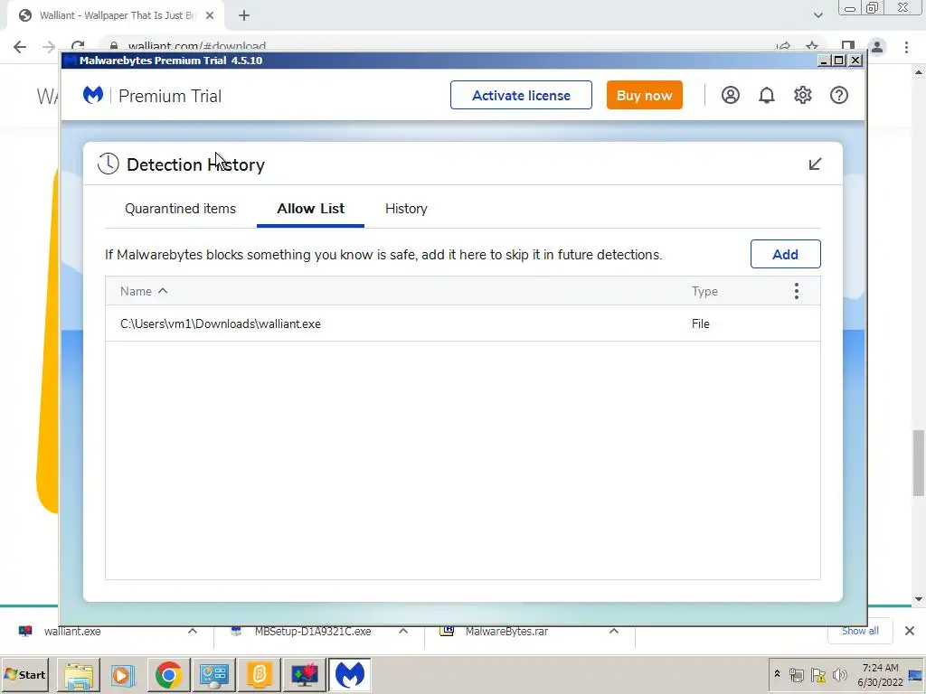The width and height of the screenshot is (926, 694).
Task: Switch to the History tab
Action: coord(406,209)
